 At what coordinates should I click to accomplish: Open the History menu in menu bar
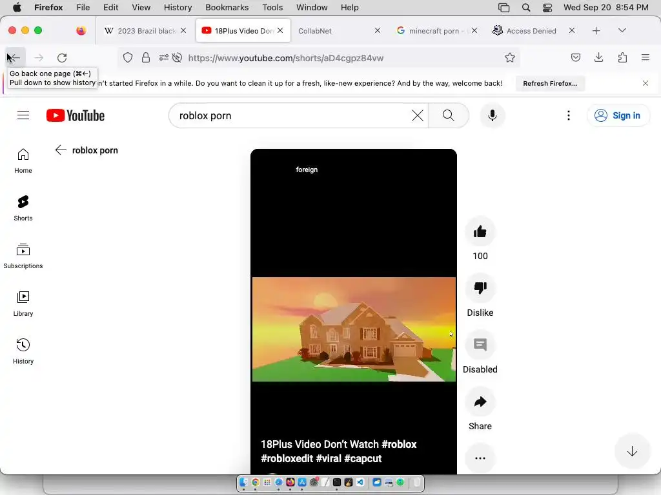click(x=178, y=7)
